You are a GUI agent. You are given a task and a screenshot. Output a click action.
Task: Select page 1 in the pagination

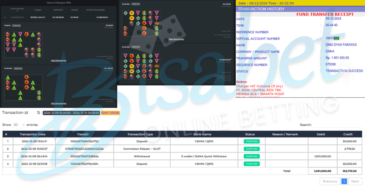[344, 181]
